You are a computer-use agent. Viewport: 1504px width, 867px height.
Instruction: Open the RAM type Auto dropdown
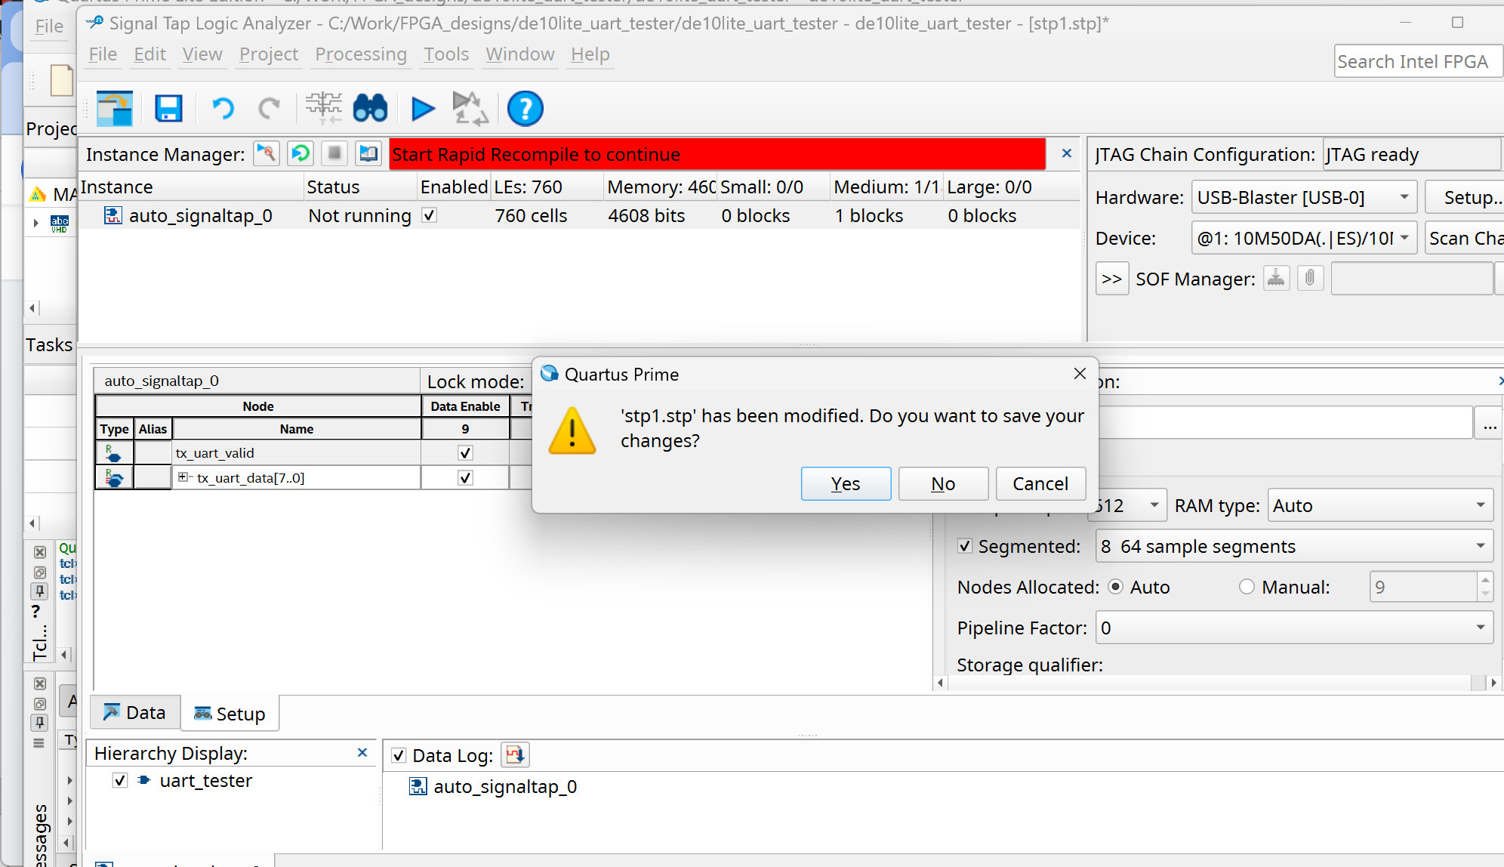(1379, 505)
